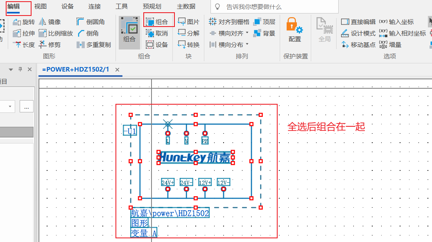Click 分解 explode block
This screenshot has height=242, width=432.
(x=188, y=34)
